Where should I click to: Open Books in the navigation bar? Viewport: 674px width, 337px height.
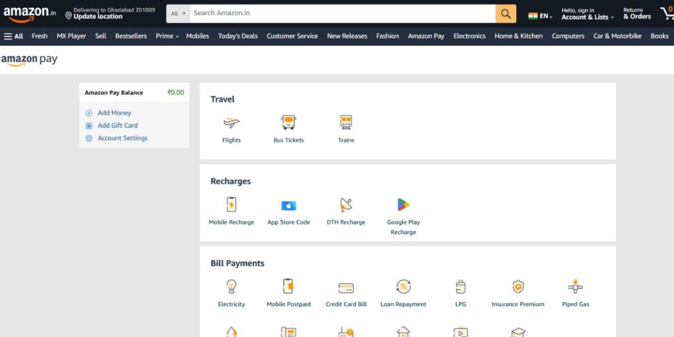[660, 36]
